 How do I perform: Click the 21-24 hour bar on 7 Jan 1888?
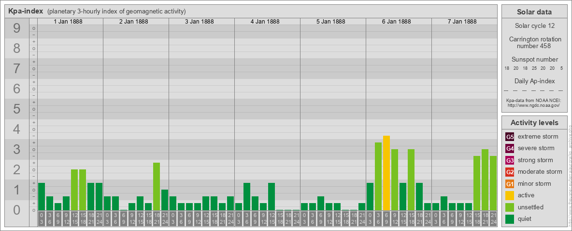pyautogui.click(x=493, y=183)
